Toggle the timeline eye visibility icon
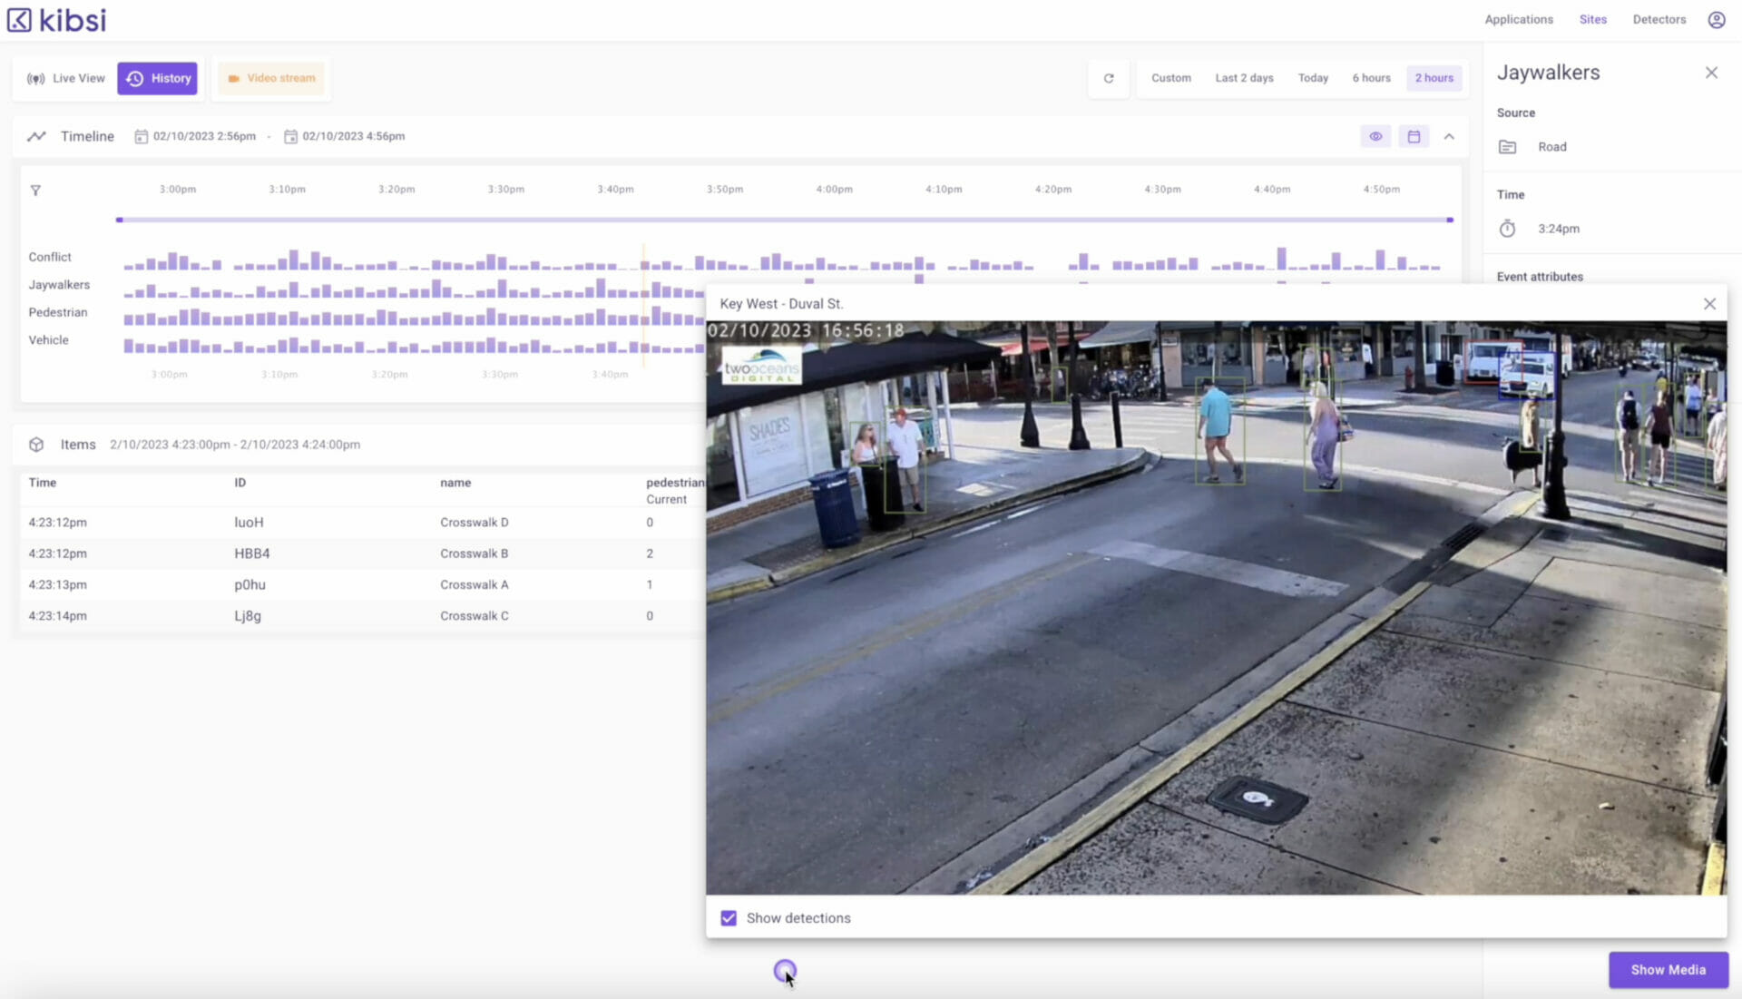The image size is (1742, 999). pyautogui.click(x=1375, y=136)
